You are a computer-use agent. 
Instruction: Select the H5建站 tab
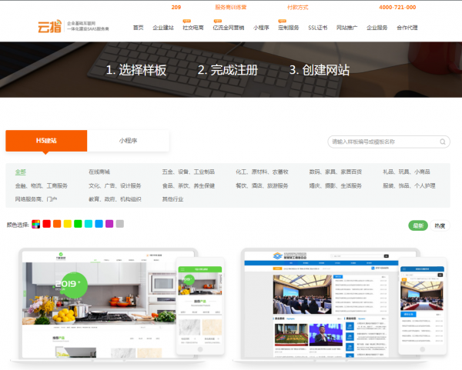[x=46, y=141]
